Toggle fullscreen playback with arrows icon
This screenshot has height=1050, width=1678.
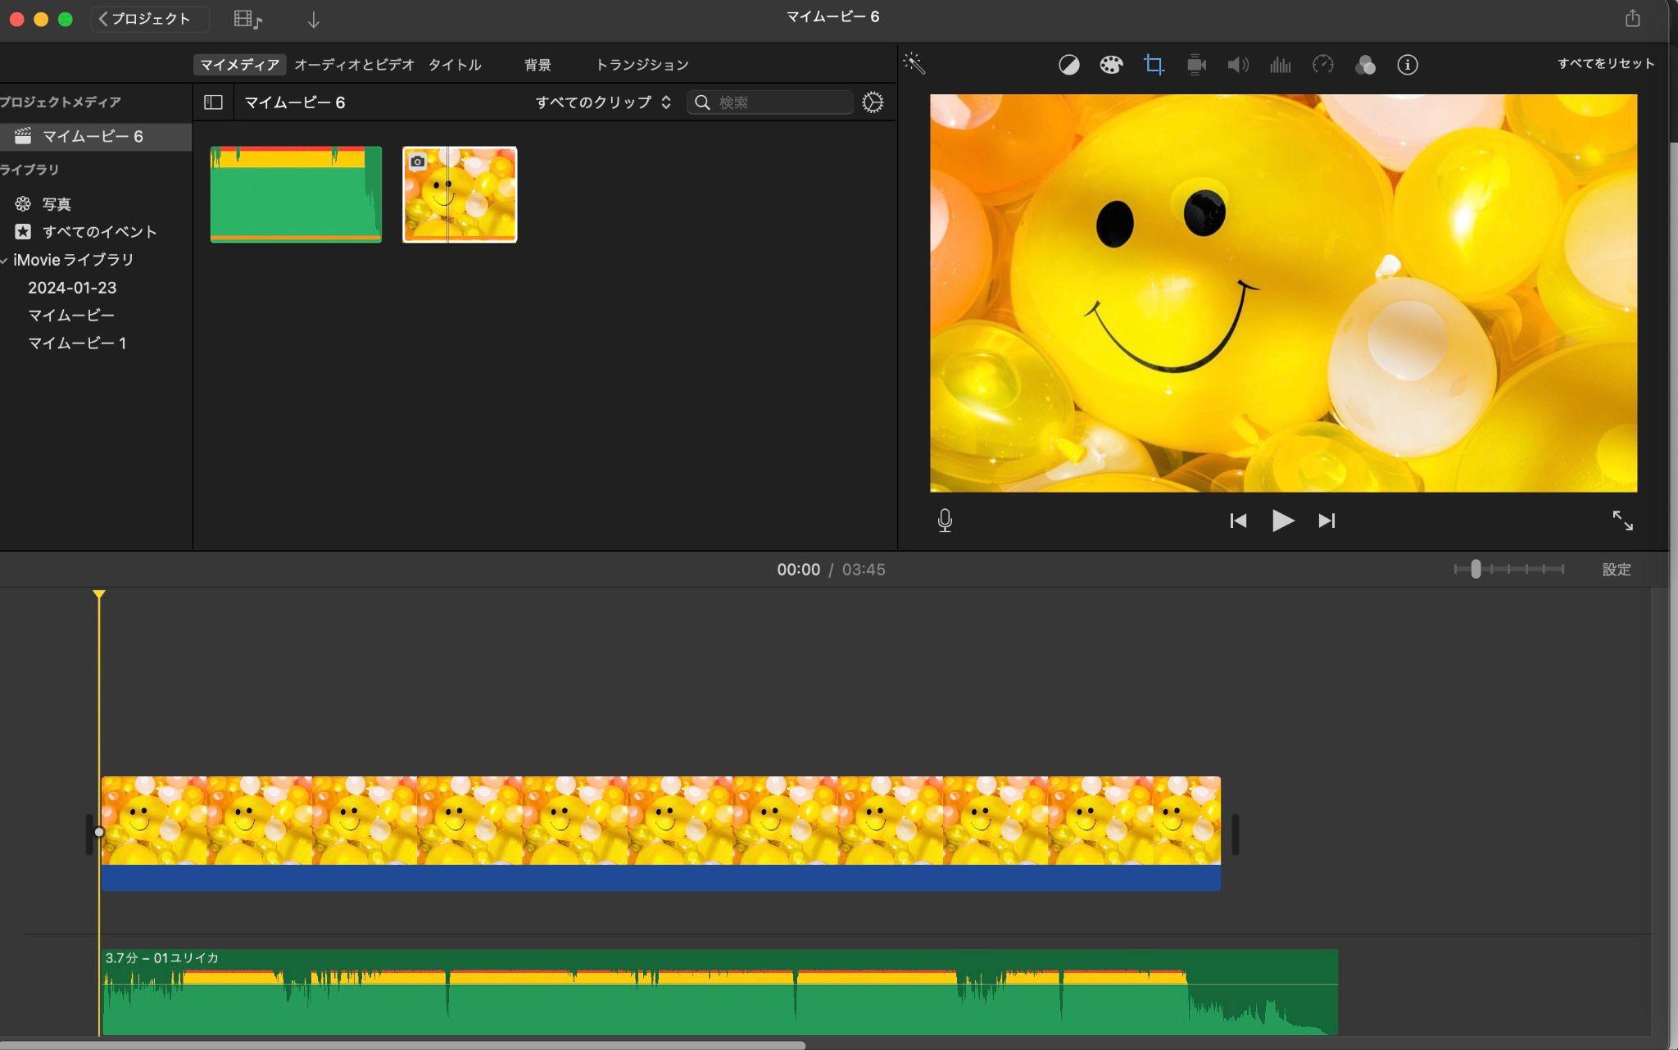click(1622, 520)
